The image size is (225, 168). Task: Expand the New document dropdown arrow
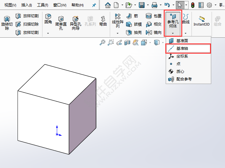pyautogui.click(x=122, y=5)
